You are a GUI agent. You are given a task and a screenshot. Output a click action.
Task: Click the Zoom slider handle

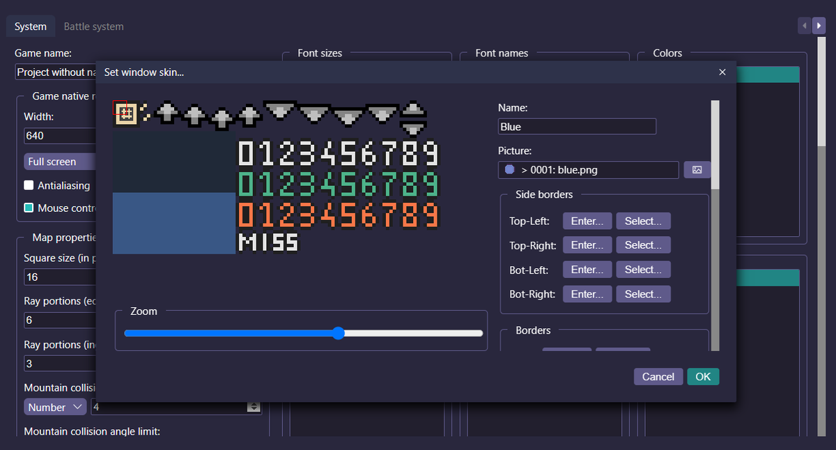(339, 333)
